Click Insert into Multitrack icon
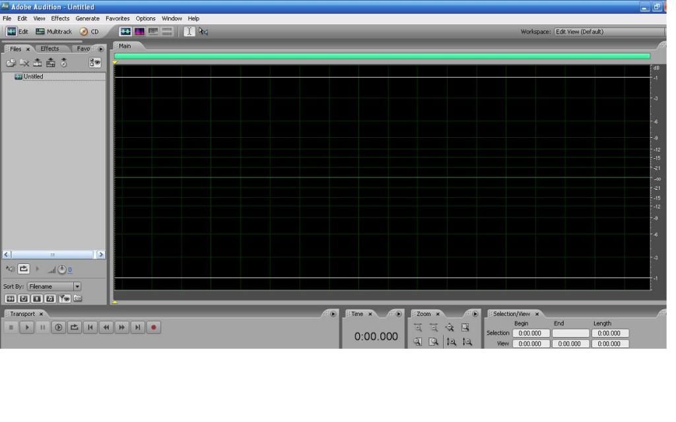 [x=38, y=63]
